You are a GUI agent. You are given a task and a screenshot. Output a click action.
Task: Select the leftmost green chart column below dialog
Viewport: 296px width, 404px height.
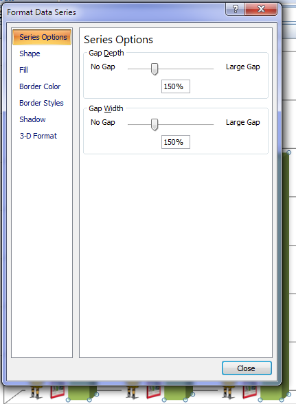[x=80, y=393]
